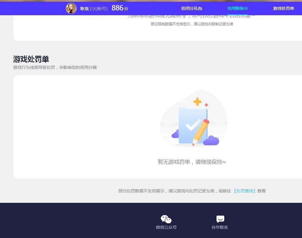Click the 部分限制数据不支持显示 notice
Viewport: 302px width, 238px height.
click(192, 24)
